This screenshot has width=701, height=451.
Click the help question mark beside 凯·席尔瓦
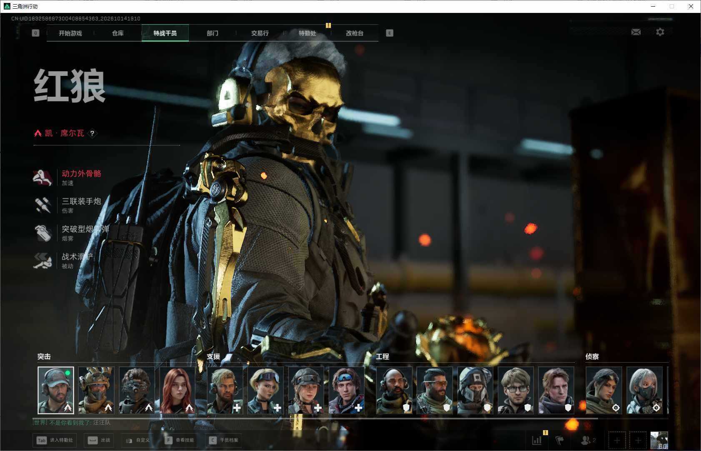coord(92,133)
